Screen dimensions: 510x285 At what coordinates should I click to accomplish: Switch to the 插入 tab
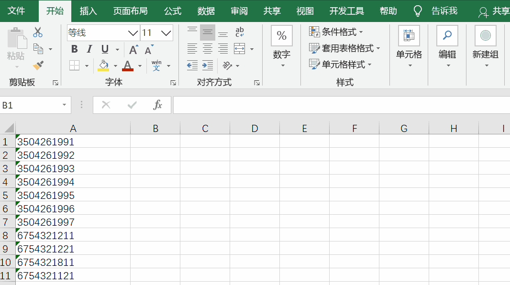(89, 11)
